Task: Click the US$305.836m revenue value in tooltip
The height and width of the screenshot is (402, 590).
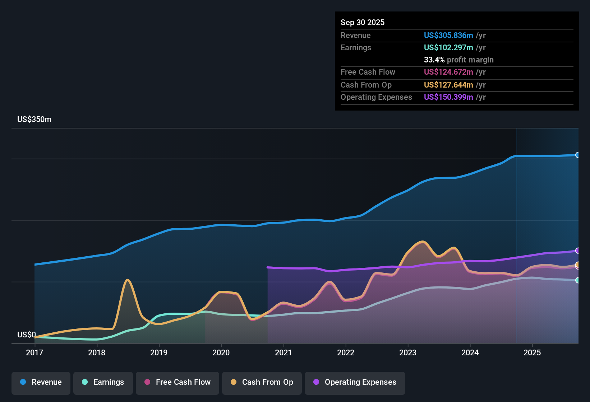Action: click(x=448, y=35)
